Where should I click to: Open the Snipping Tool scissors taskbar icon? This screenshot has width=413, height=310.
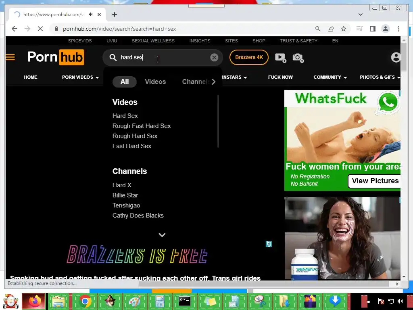pyautogui.click(x=260, y=301)
